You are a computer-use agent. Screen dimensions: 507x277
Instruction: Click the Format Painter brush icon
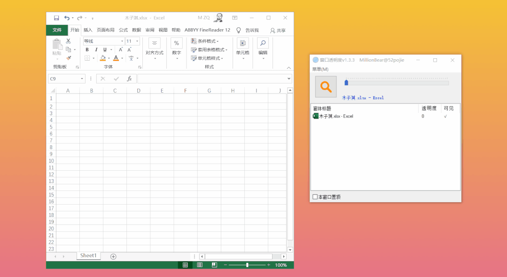pyautogui.click(x=68, y=58)
